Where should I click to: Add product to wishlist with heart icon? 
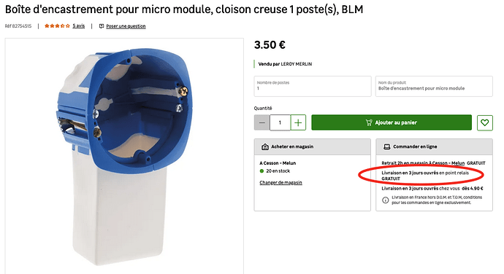(x=485, y=122)
